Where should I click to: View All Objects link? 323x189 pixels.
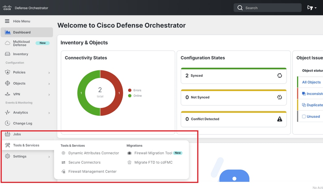click(x=311, y=82)
